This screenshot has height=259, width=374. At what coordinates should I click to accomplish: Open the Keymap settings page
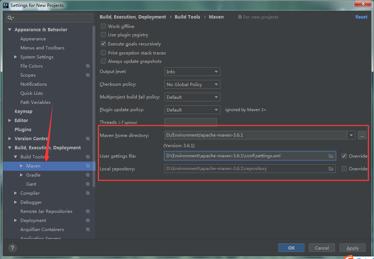(x=23, y=112)
